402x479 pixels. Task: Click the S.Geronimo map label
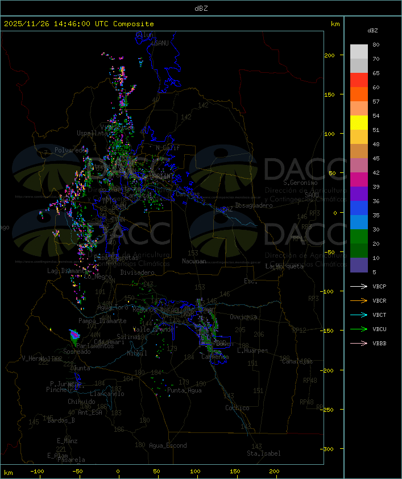(x=300, y=183)
